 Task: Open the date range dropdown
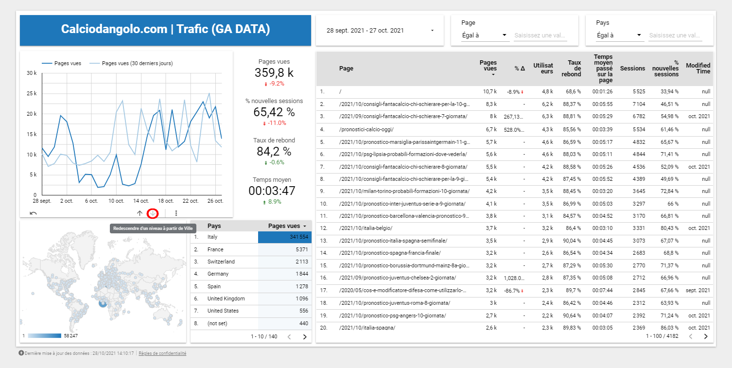pyautogui.click(x=380, y=31)
